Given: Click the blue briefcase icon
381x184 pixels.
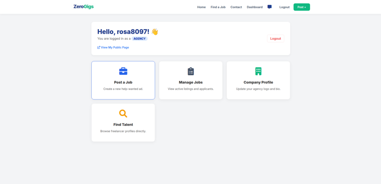Looking at the screenshot, I should point(123,72).
